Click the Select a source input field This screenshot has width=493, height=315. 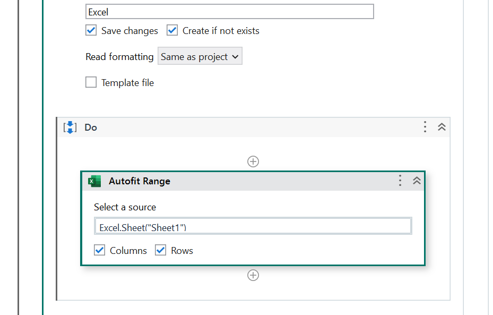[x=253, y=227]
